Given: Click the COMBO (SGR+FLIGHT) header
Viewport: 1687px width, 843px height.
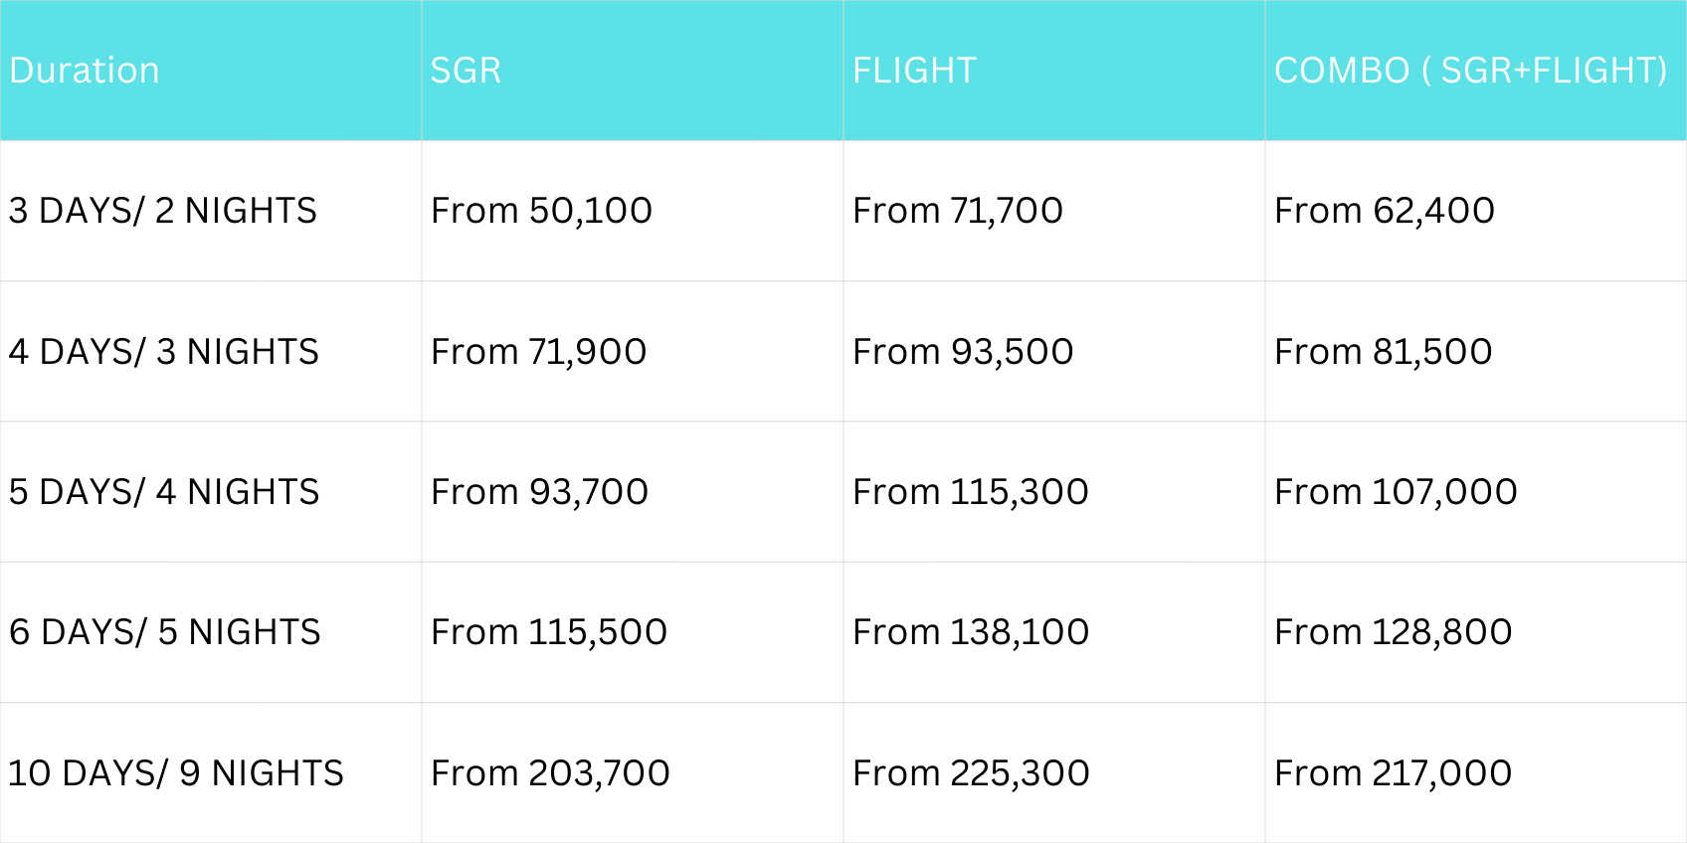Looking at the screenshot, I should [1470, 71].
